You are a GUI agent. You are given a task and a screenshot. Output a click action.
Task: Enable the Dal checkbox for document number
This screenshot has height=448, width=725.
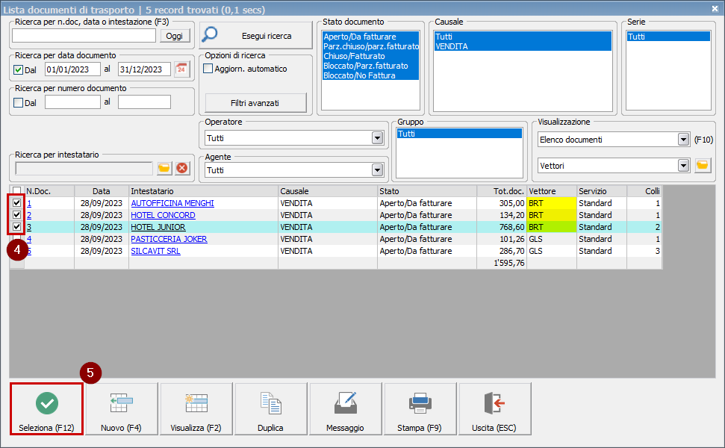click(x=19, y=102)
